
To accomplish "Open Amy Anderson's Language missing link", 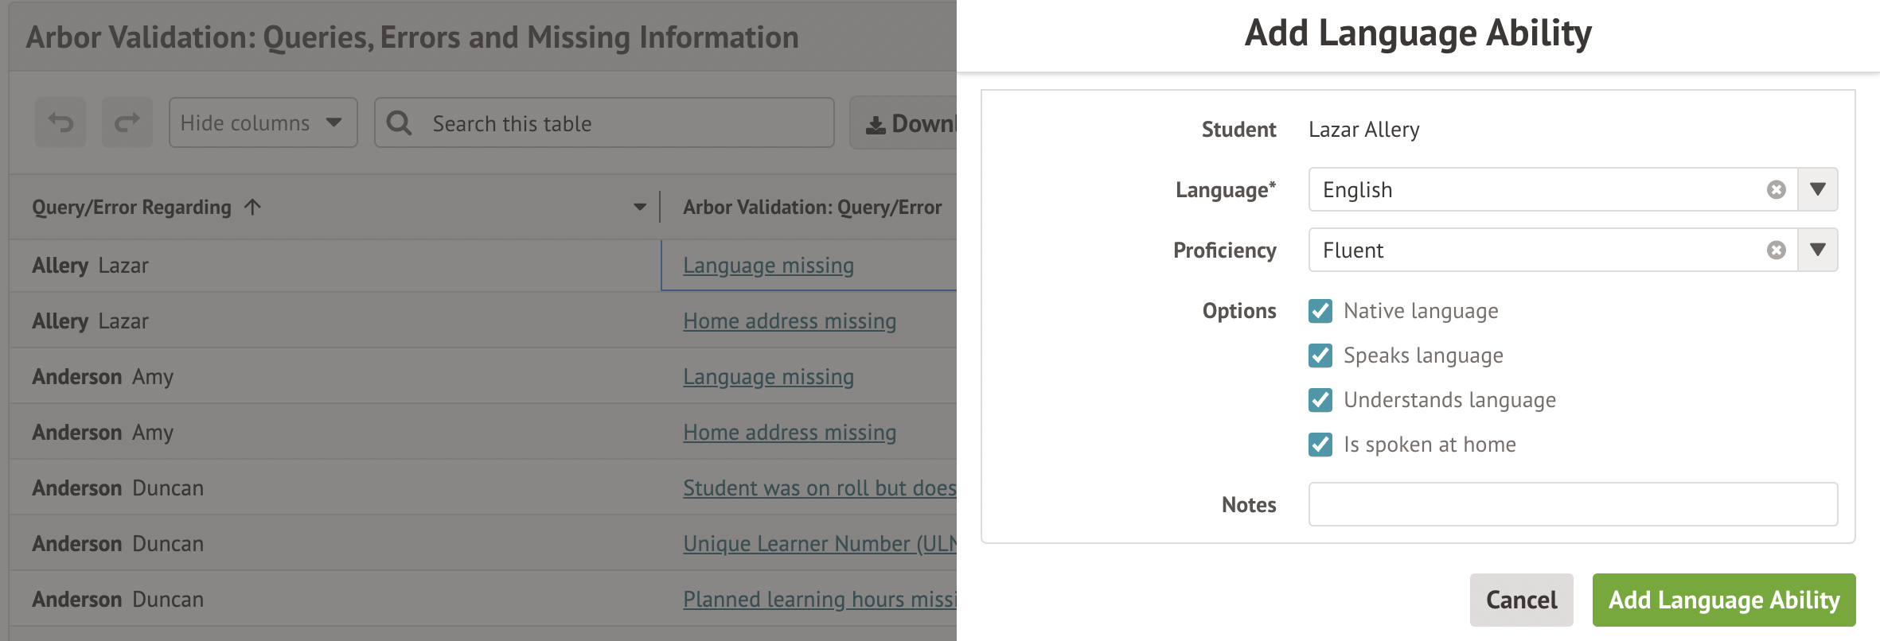I will [x=768, y=377].
